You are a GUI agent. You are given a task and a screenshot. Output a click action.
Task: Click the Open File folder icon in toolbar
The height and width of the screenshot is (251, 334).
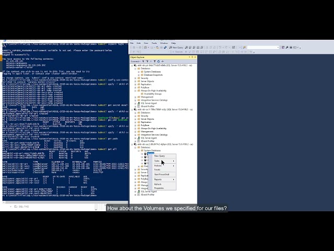pos(158,48)
